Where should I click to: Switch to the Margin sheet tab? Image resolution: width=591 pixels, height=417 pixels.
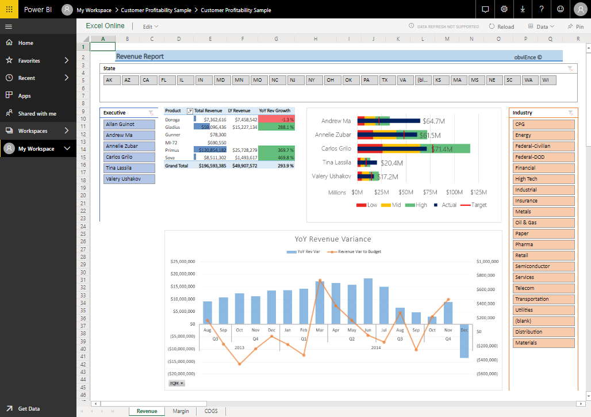tap(181, 411)
